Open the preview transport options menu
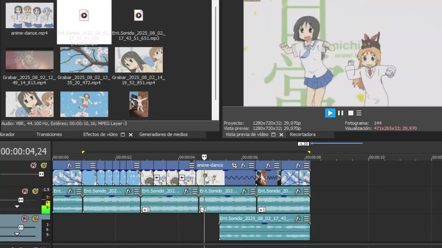Viewport: 442px width, 248px height. tap(359, 113)
